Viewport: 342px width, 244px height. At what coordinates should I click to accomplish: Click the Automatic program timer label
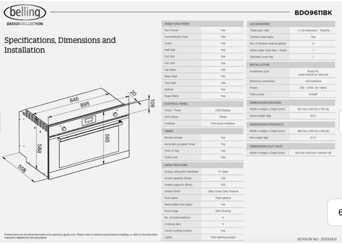(180, 144)
